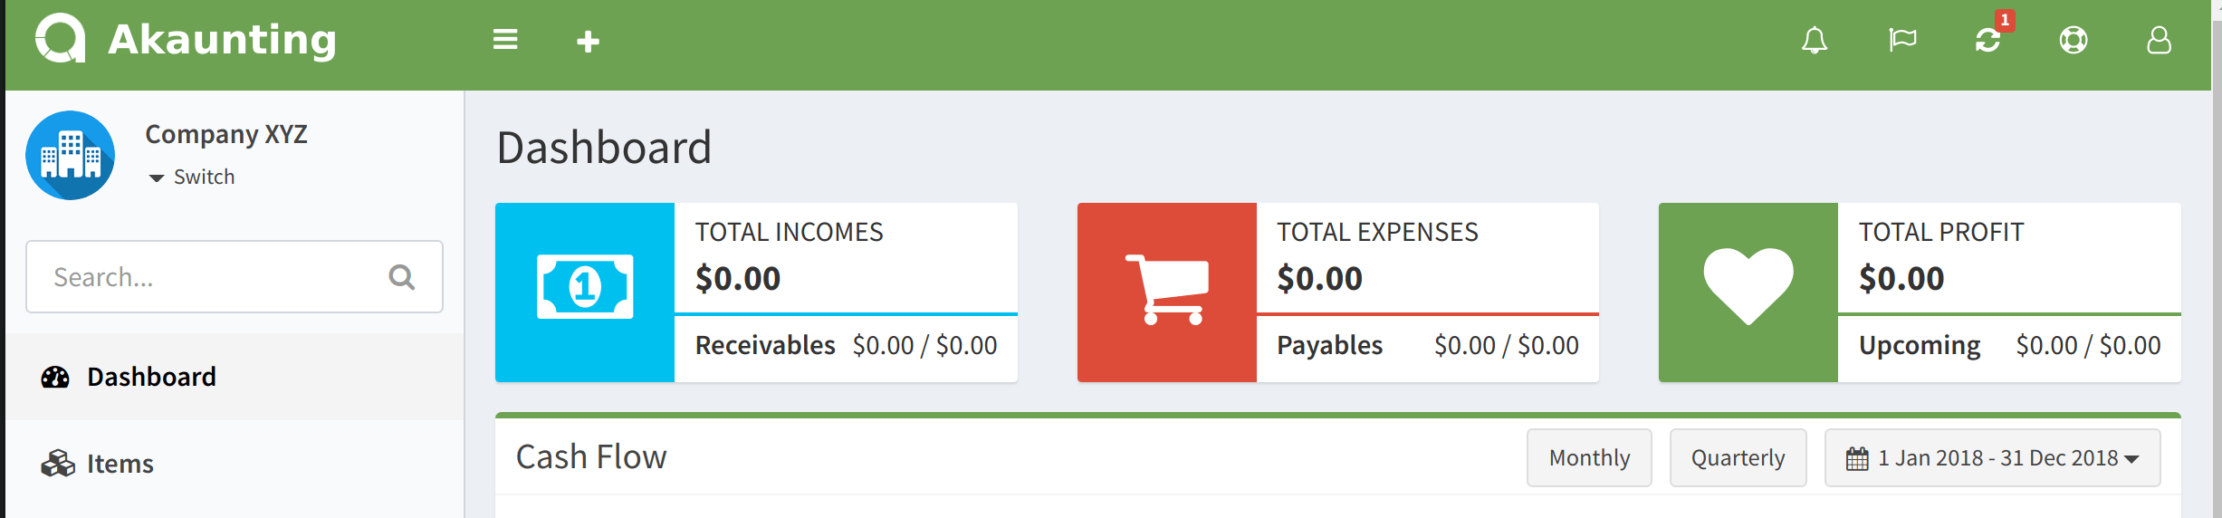Click the Total Profit heart icon tile

pyautogui.click(x=1748, y=292)
